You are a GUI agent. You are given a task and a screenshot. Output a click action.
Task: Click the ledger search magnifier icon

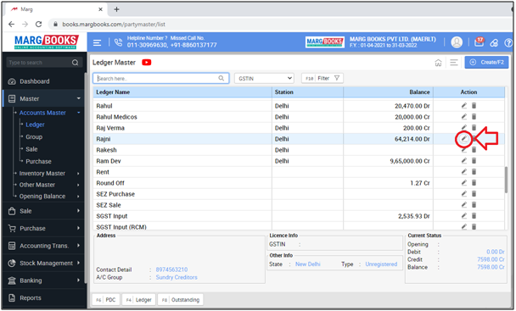point(222,78)
